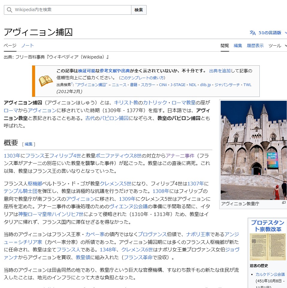Follow the 神聖ローマ皇帝 link
The height and width of the screenshot is (288, 287).
(35, 214)
